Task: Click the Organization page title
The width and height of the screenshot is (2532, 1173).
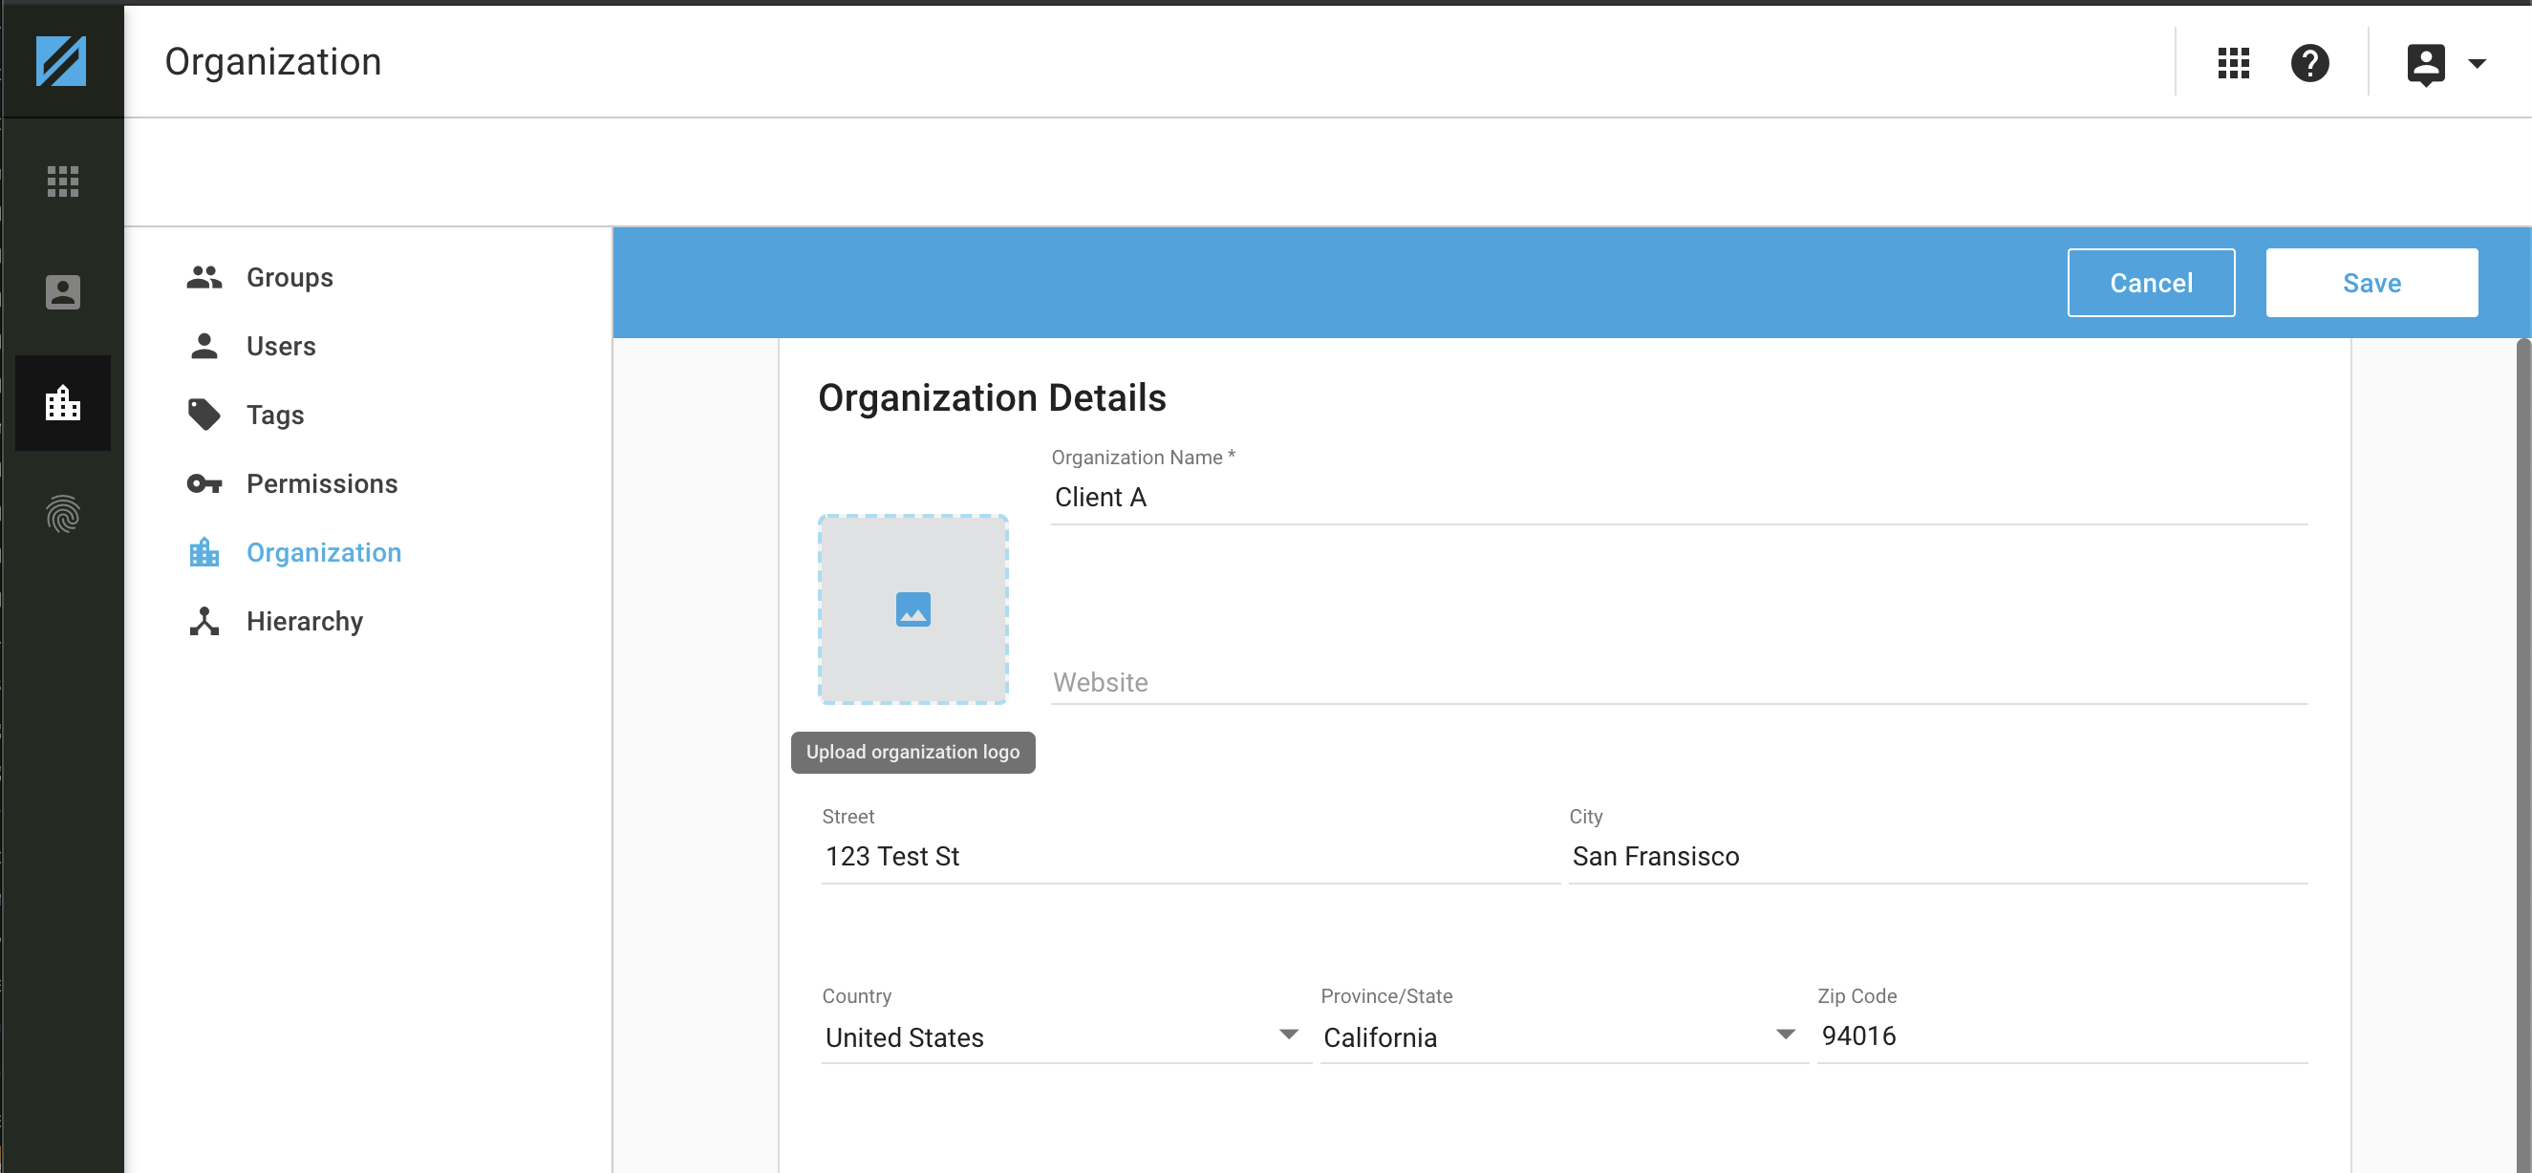Action: click(x=273, y=62)
